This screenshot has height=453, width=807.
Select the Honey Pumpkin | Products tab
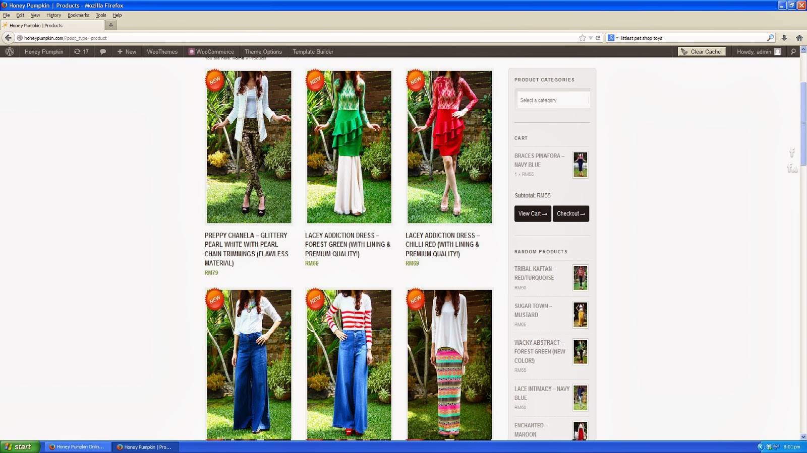(52, 25)
